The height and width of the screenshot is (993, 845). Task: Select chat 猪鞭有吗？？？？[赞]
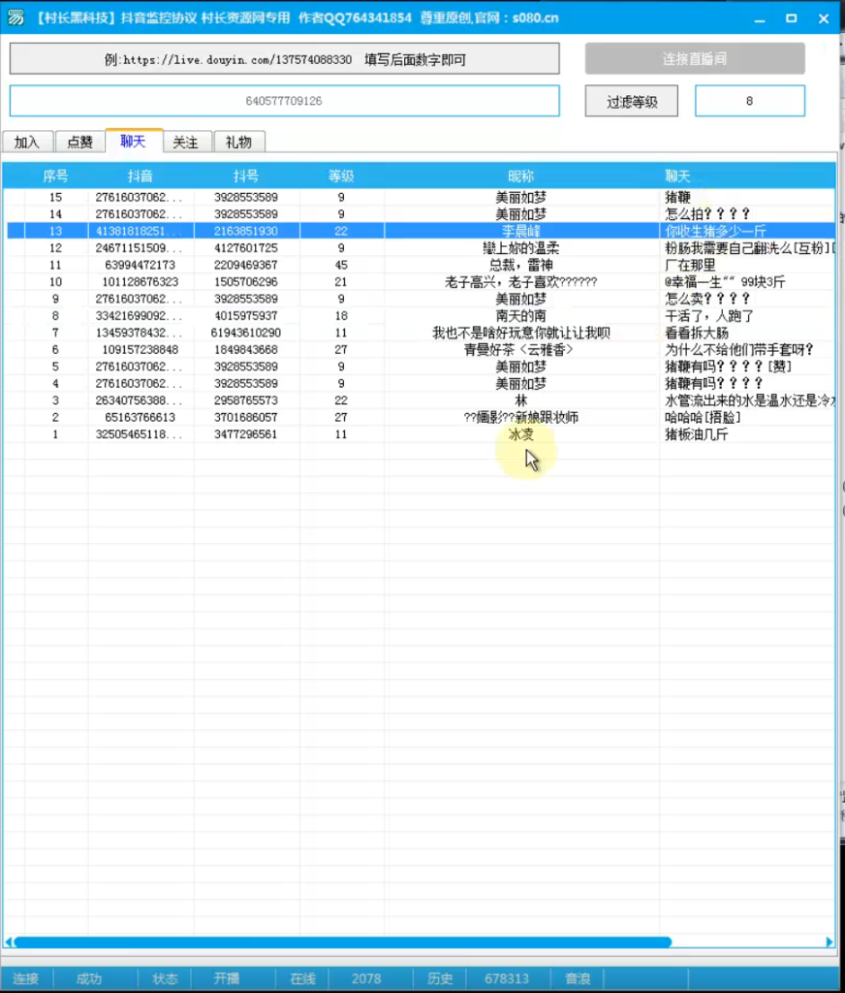pos(728,367)
